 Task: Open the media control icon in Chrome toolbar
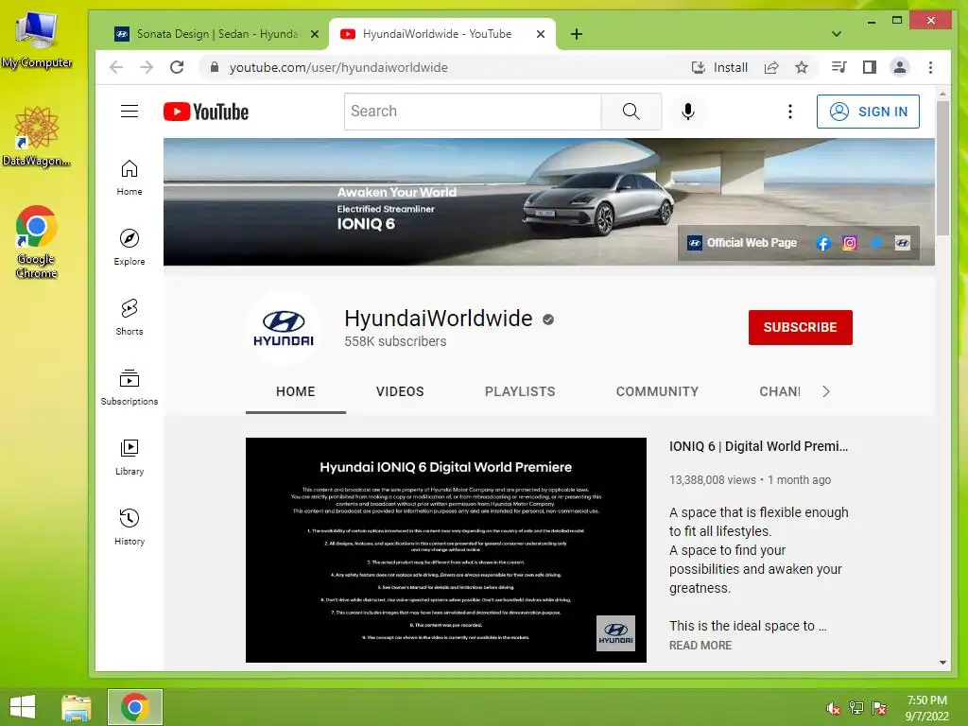click(838, 67)
